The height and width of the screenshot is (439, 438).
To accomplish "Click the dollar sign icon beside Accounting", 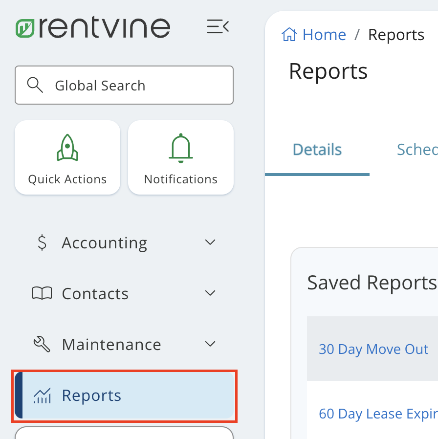I will coord(43,242).
